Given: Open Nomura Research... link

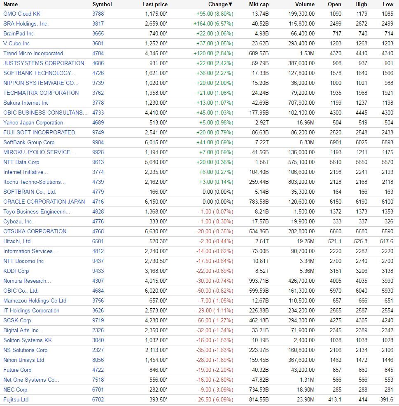Looking at the screenshot, I should pos(27,281).
